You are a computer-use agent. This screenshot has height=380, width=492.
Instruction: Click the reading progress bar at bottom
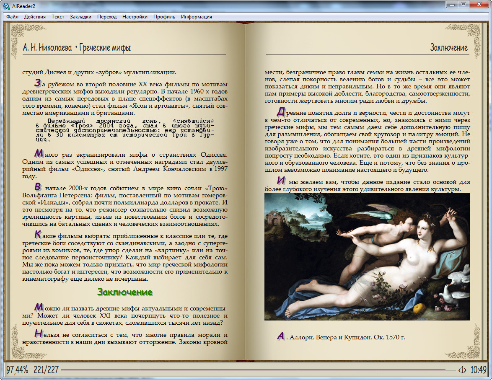click(x=258, y=370)
